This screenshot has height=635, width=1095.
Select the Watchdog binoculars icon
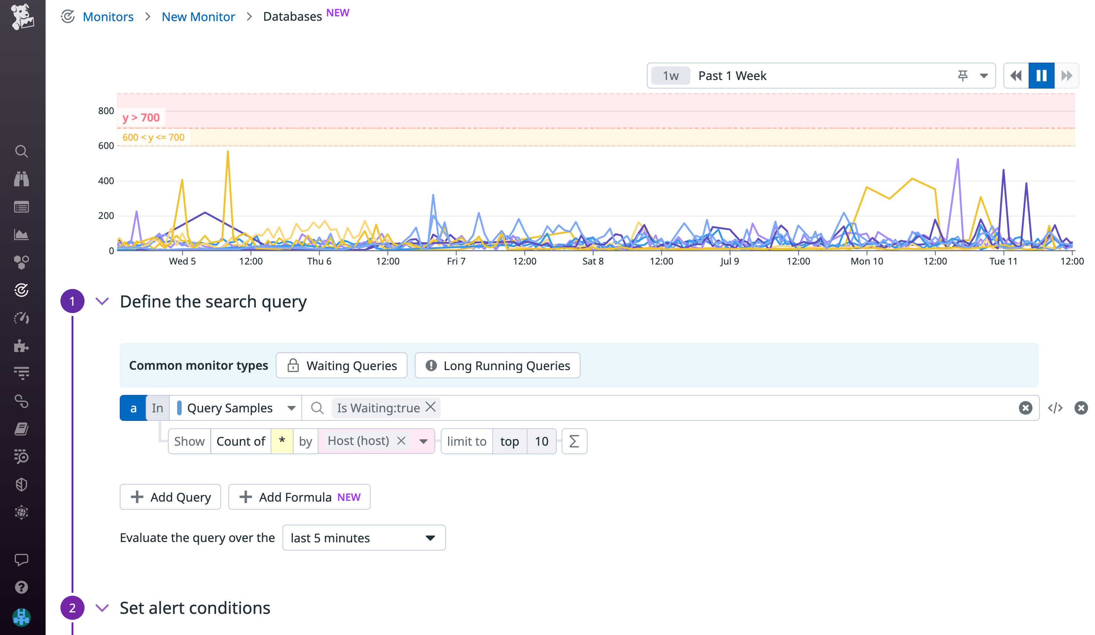pyautogui.click(x=22, y=179)
